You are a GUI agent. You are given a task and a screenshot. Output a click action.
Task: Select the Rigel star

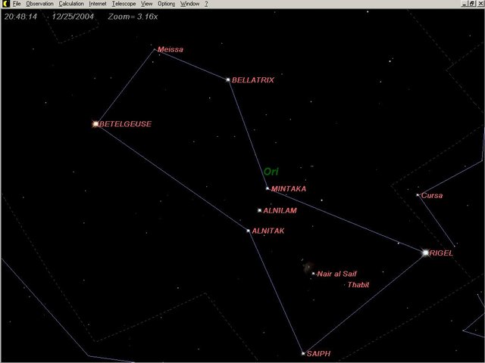[x=425, y=253]
